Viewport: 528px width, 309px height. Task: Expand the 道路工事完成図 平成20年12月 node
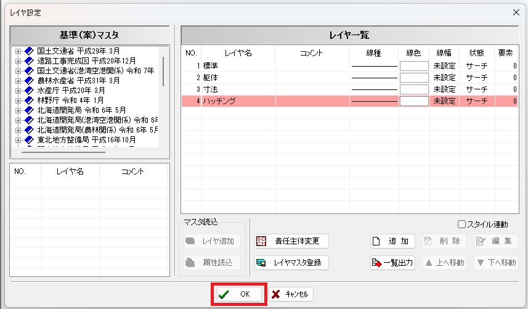tap(18, 61)
